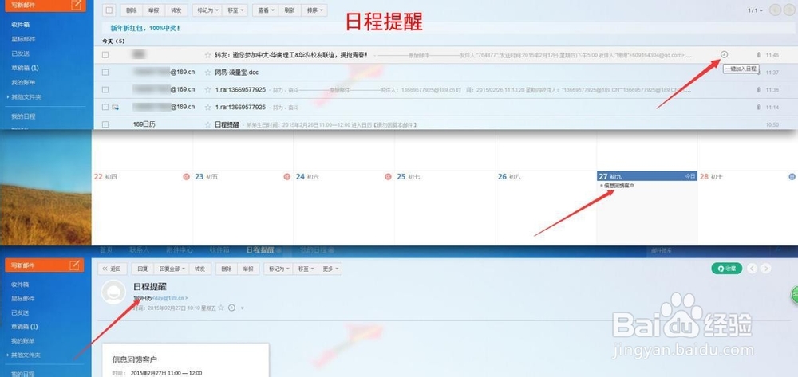The height and width of the screenshot is (377, 798).
Task: Open 移至 dropdown in the opened email toolbar
Action: (x=307, y=269)
